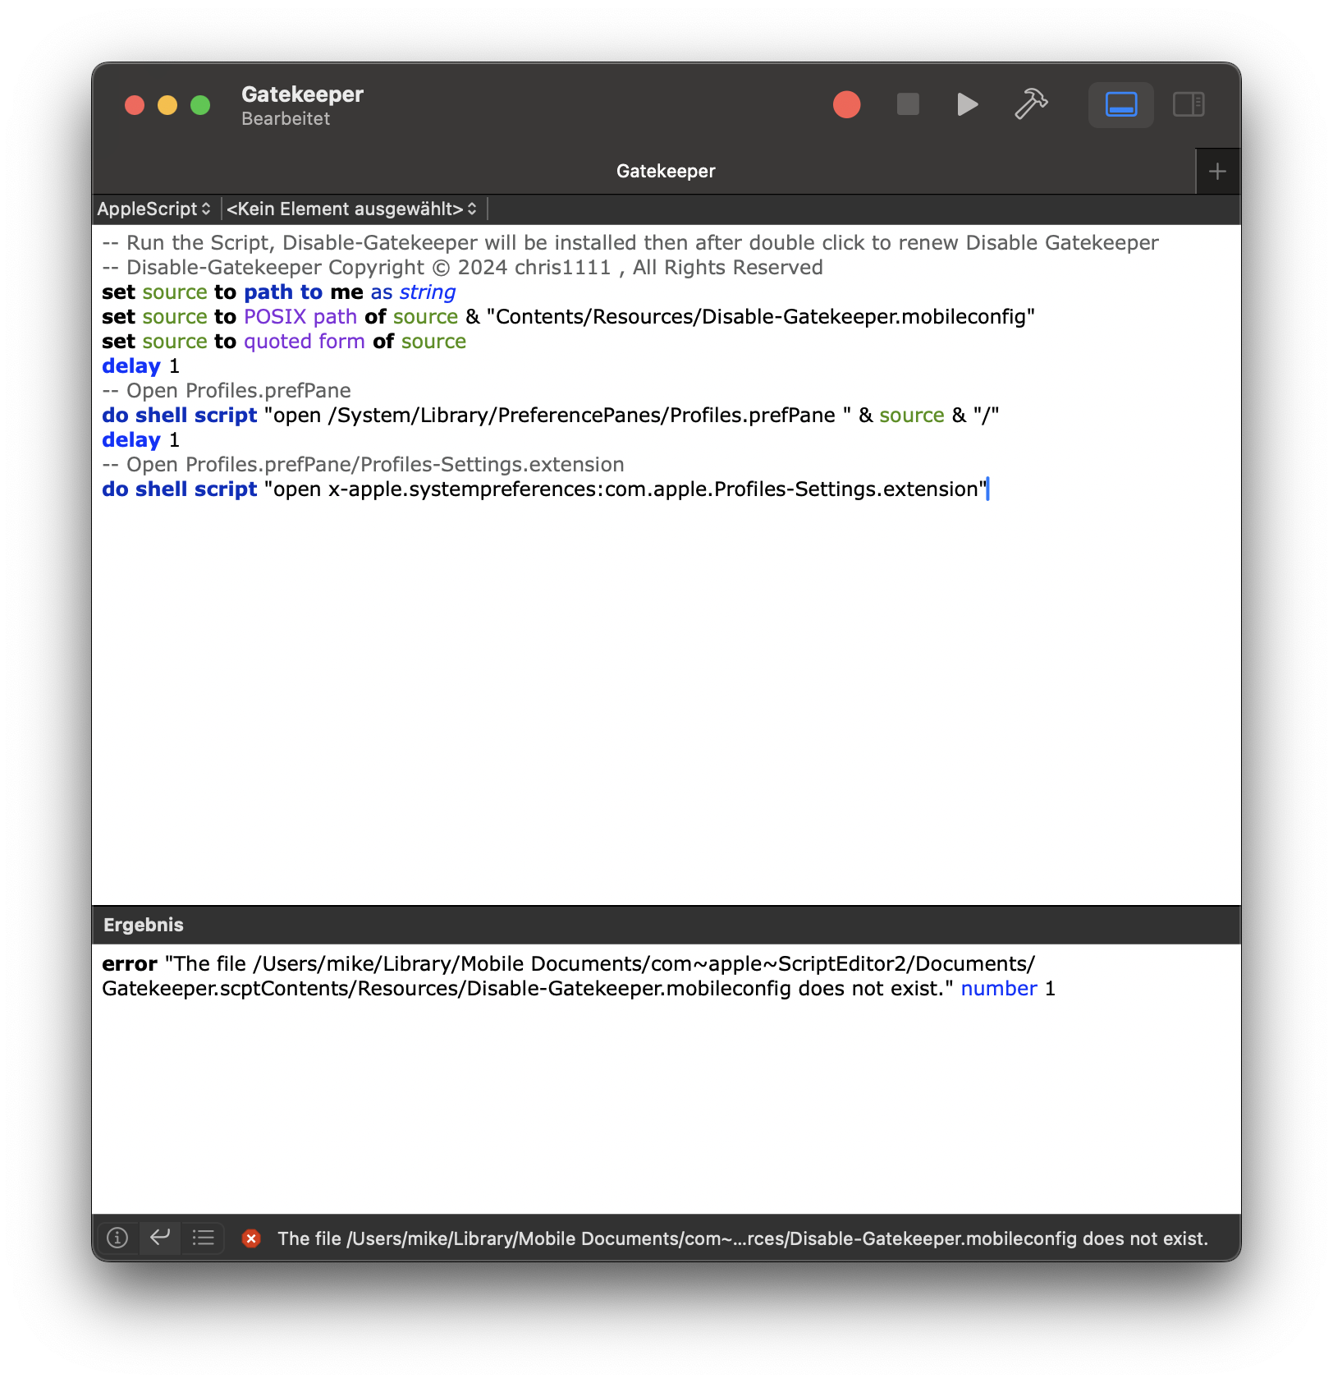Image resolution: width=1333 pixels, height=1383 pixels.
Task: Compile the script with hammer icon
Action: [x=1031, y=104]
